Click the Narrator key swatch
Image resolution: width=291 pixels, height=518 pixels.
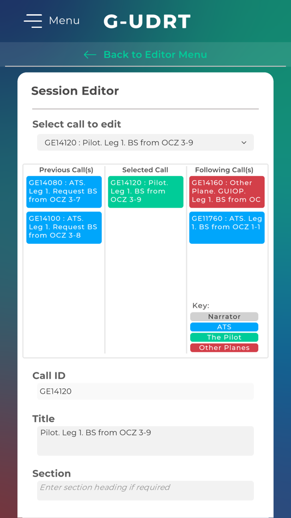click(225, 317)
